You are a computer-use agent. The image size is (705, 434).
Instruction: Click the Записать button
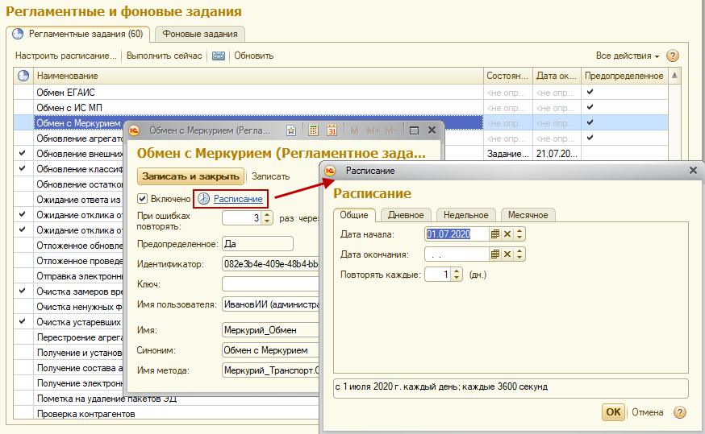click(270, 176)
